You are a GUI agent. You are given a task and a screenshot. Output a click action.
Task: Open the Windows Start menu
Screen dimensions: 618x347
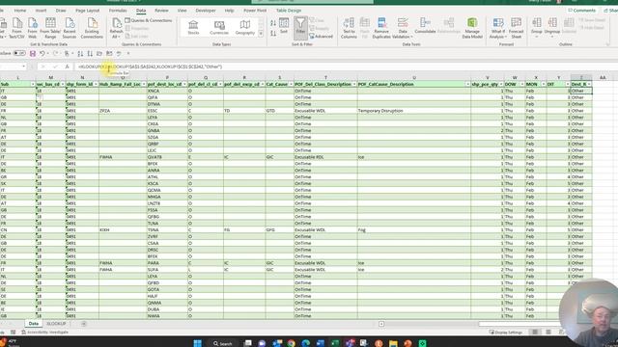point(197,343)
